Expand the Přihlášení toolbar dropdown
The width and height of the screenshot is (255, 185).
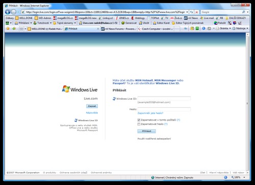click(x=31, y=23)
